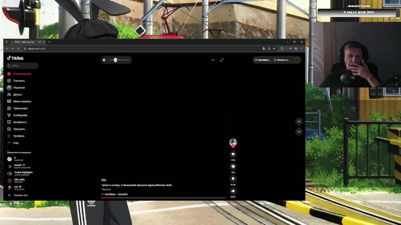Open followed account hhh001022

[16, 159]
